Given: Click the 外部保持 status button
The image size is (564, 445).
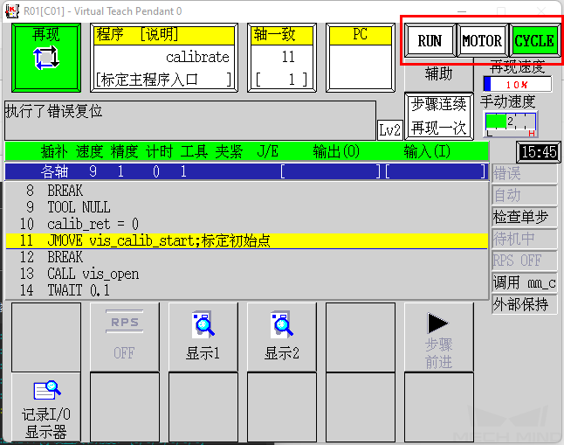Looking at the screenshot, I should click(x=525, y=304).
